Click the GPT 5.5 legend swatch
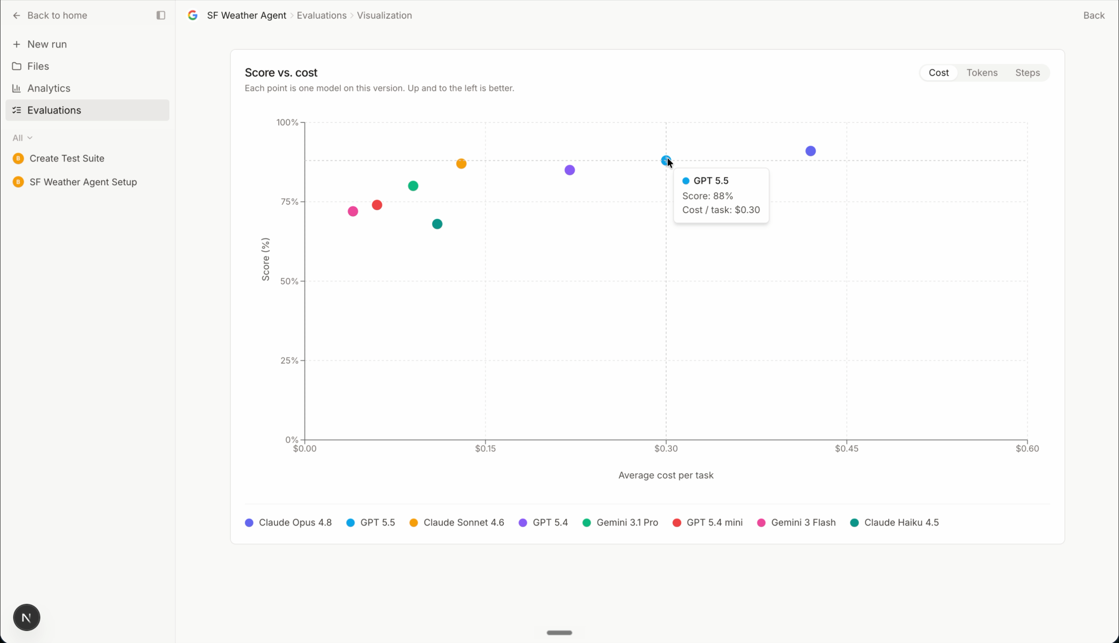This screenshot has height=643, width=1119. (x=351, y=522)
